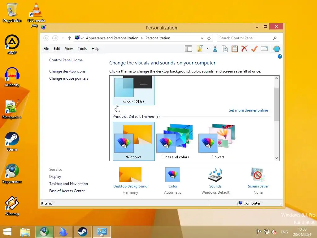Launch VLC media player desktop shortcut
Image resolution: width=317 pixels, height=238 pixels.
[36, 15]
